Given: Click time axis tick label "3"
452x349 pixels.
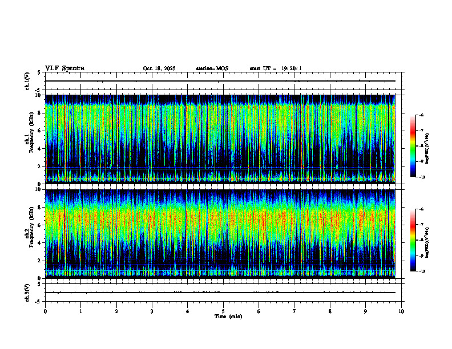Looking at the screenshot, I should coord(152,311).
